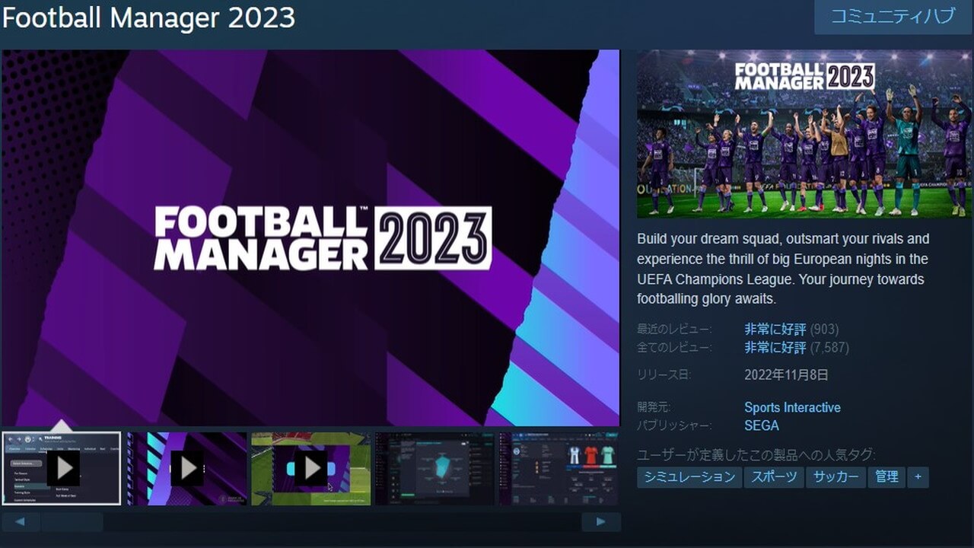Select the 管理 tag
This screenshot has height=548, width=974.
(x=887, y=477)
